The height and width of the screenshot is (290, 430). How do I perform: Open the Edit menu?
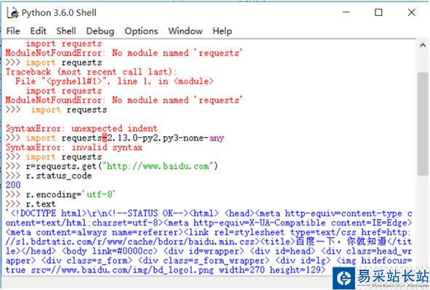click(x=38, y=31)
